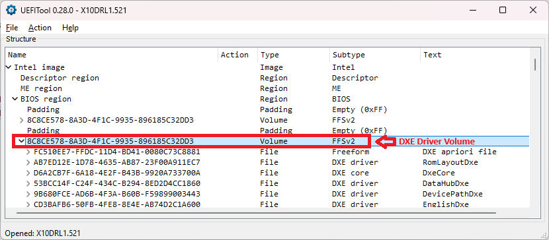Click the Text column header

tap(475, 55)
